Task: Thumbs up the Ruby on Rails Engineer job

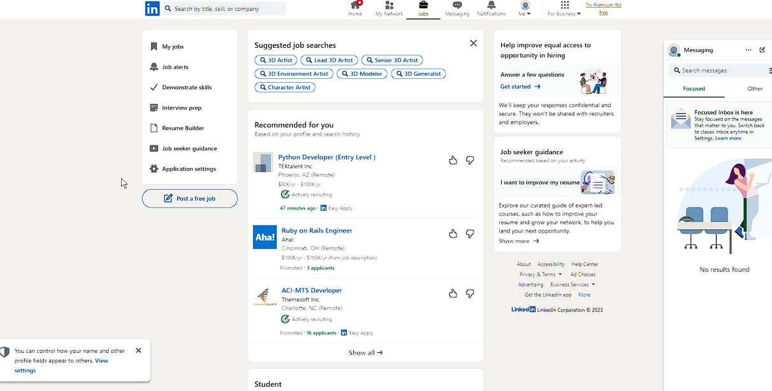Action: (x=453, y=234)
